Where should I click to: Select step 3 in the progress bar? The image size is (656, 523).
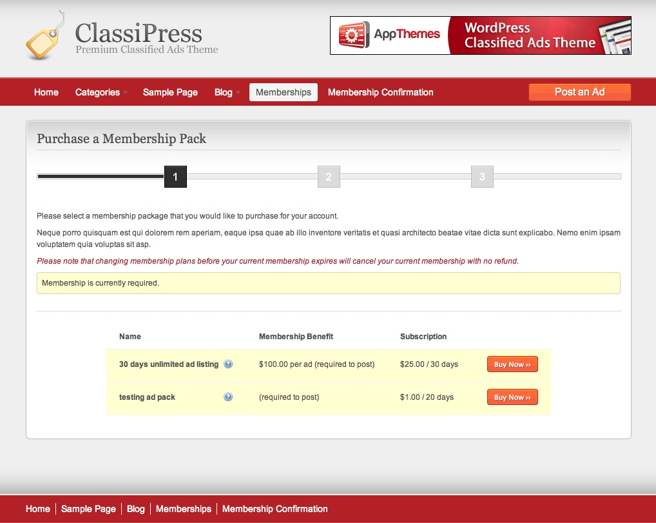(482, 177)
